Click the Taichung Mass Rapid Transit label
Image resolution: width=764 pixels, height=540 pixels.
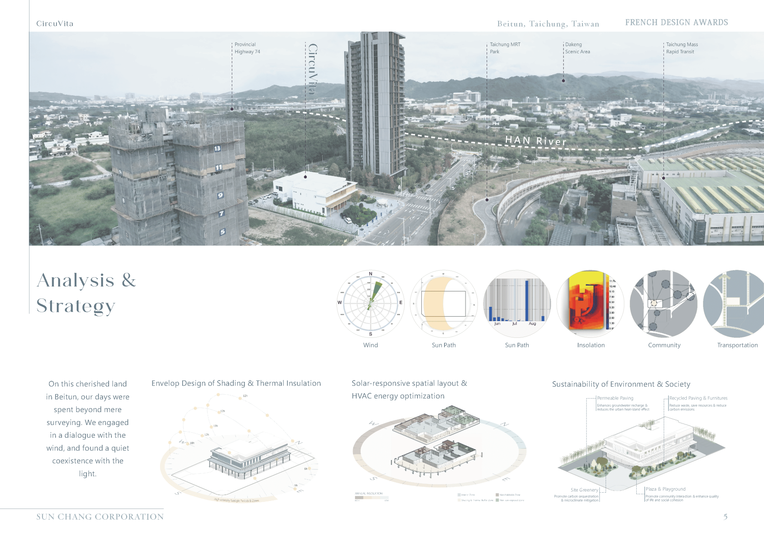[682, 48]
